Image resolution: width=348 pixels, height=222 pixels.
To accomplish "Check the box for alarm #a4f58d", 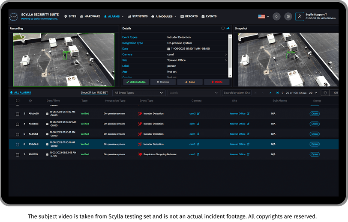I will [18, 134].
